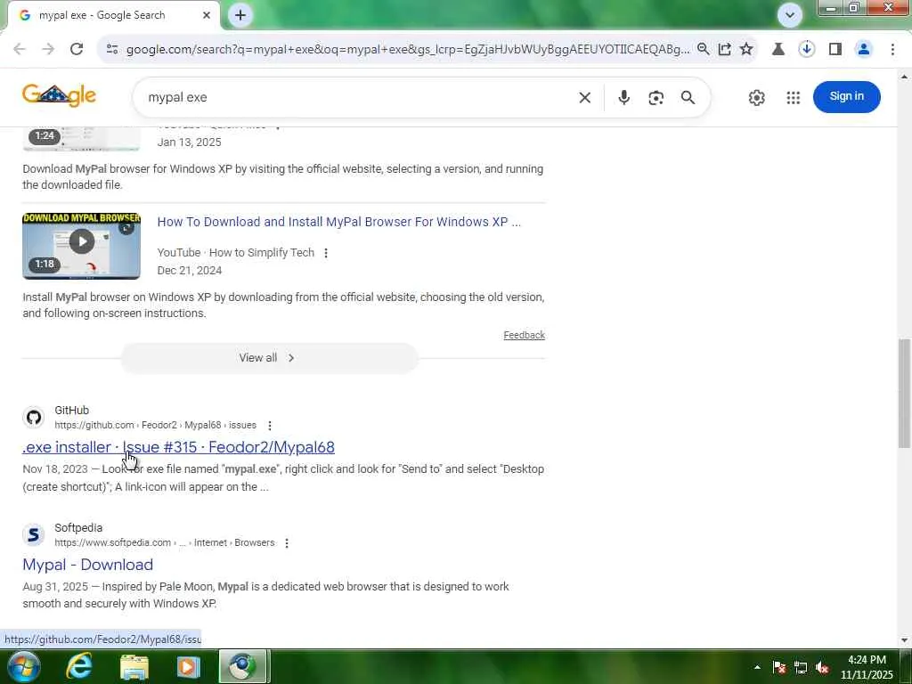Open the Chrome three-dot menu
The width and height of the screenshot is (912, 684).
pos(892,50)
